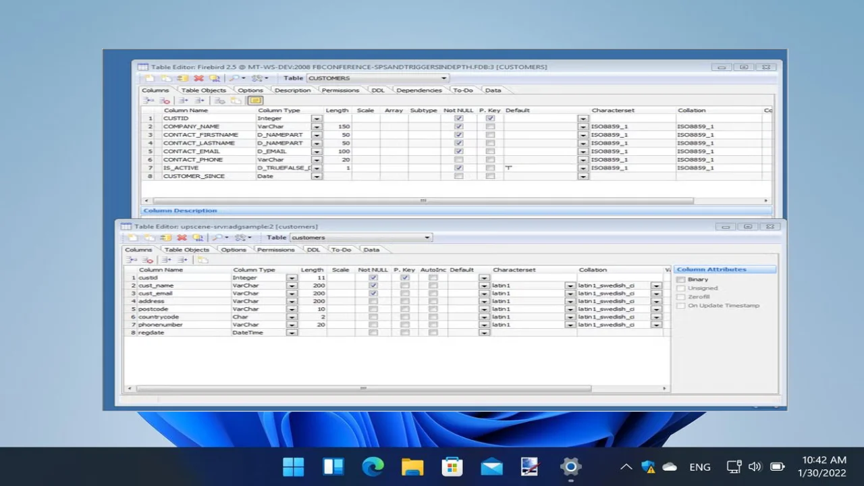Toggle Not NULL for CUSTID row
The width and height of the screenshot is (864, 486).
(459, 118)
